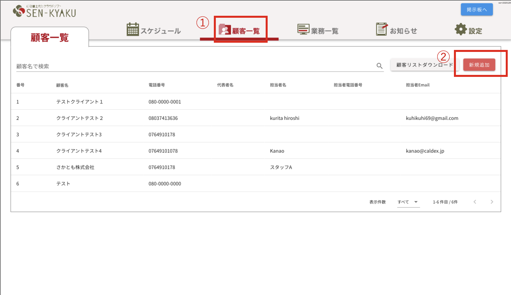Go to next page arrow

[x=492, y=202]
